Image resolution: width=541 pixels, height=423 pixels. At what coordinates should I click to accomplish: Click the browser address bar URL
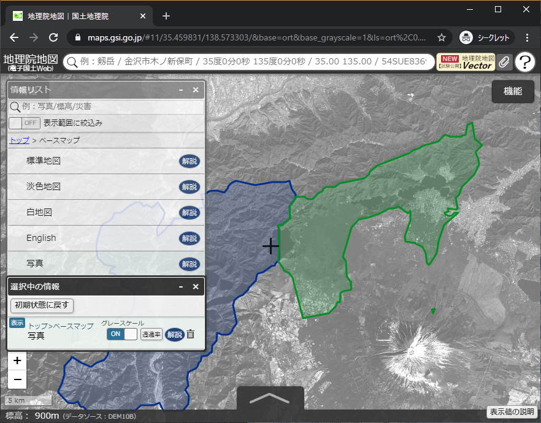256,37
